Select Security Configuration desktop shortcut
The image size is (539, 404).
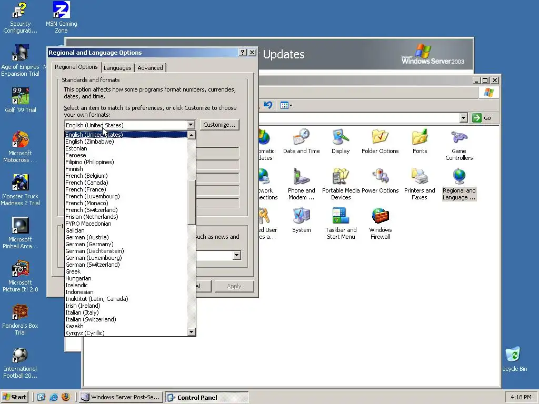pos(20,18)
